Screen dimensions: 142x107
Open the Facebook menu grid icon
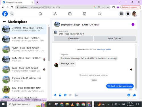pos(121,14)
